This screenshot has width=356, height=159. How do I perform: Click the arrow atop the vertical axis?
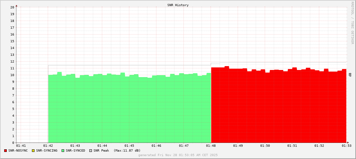[16, 5]
